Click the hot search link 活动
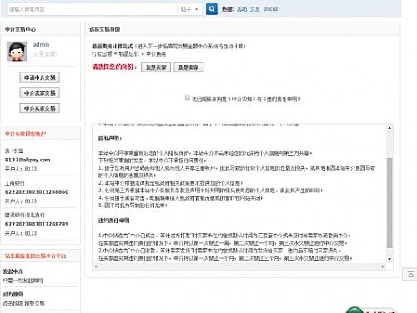The height and width of the screenshot is (313, 417). [242, 9]
